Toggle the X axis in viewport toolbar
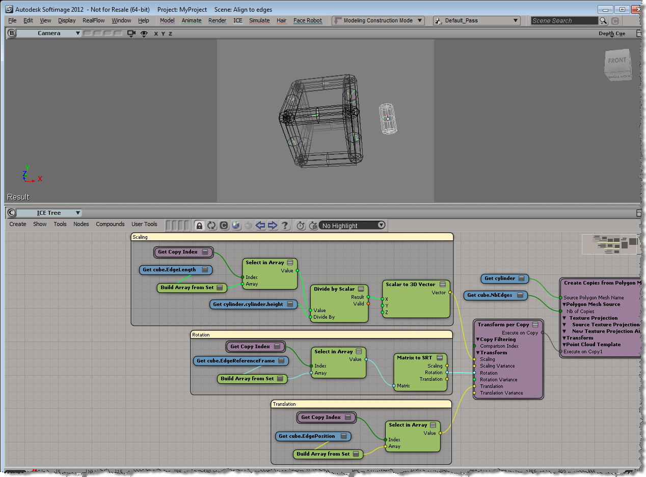 point(156,34)
